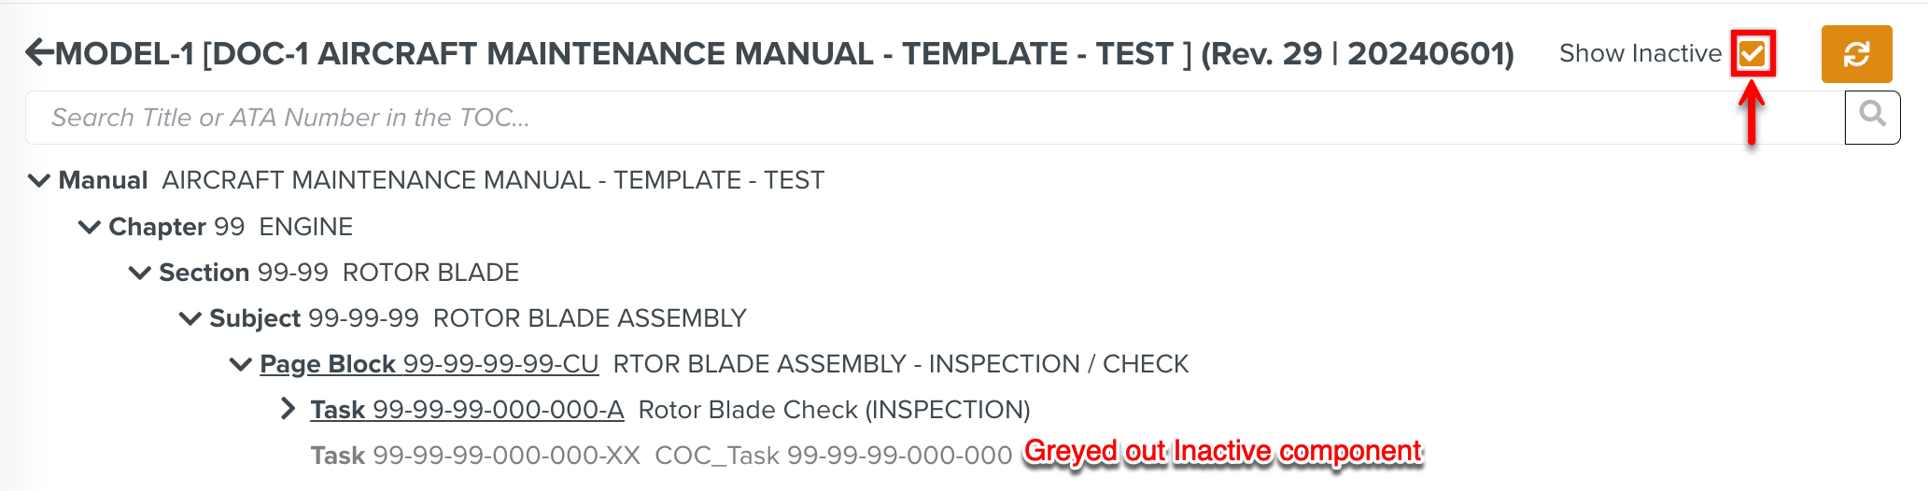Open the Task 99-99-99-000-000-A link
Viewport: 1929px width, 491px height.
click(x=467, y=410)
